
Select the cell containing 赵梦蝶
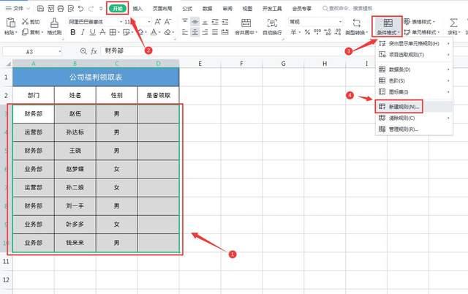(x=75, y=169)
